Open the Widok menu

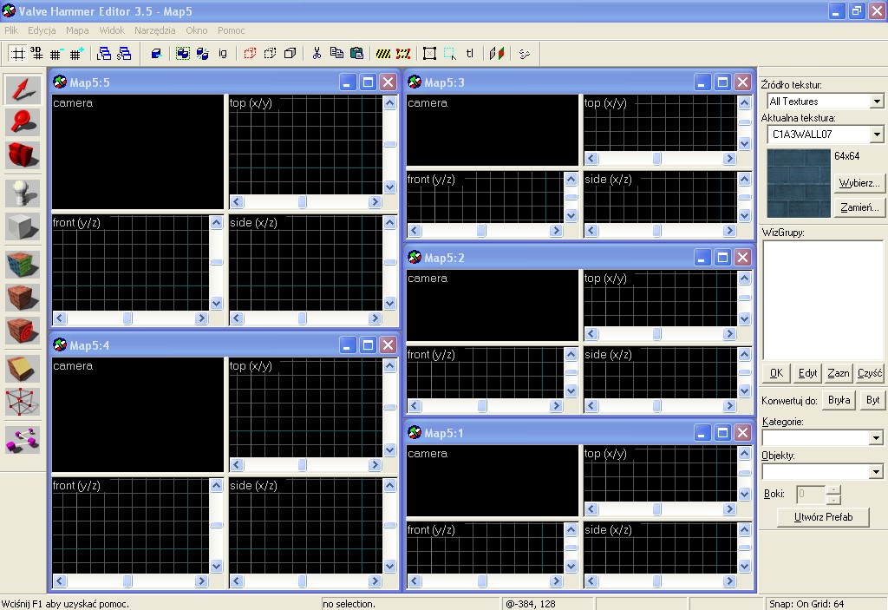pyautogui.click(x=112, y=30)
